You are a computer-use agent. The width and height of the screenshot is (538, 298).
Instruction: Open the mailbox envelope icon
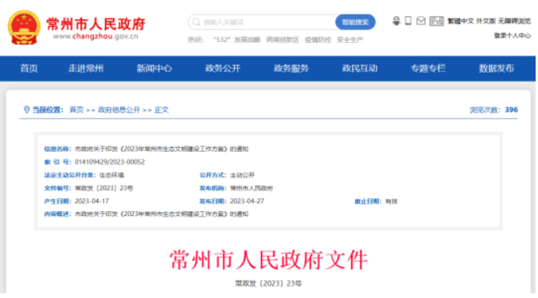point(421,21)
